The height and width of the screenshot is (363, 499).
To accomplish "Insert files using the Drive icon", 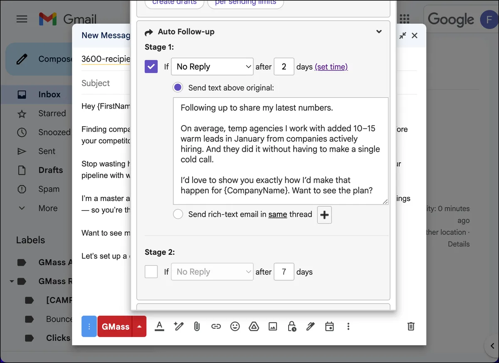I will pos(254,326).
